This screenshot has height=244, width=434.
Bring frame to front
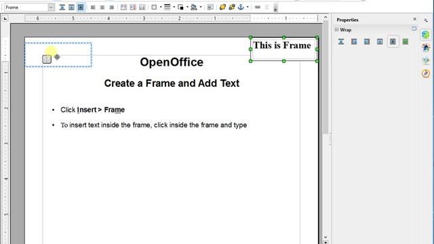point(222,7)
